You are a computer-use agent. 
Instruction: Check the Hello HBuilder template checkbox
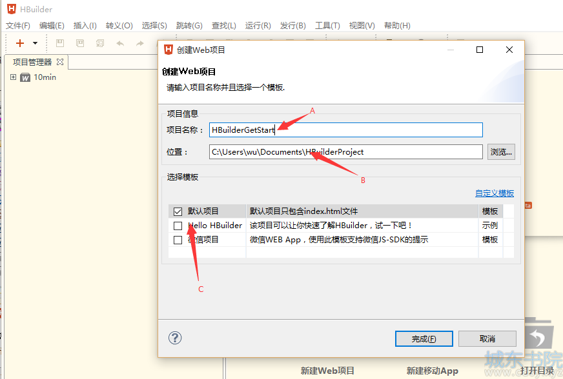(178, 226)
